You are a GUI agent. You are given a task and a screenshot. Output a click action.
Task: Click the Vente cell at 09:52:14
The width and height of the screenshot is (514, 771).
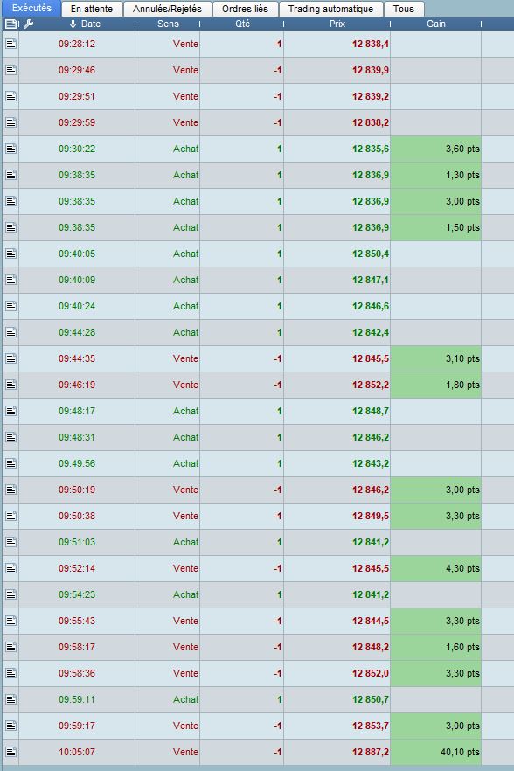tap(168, 568)
